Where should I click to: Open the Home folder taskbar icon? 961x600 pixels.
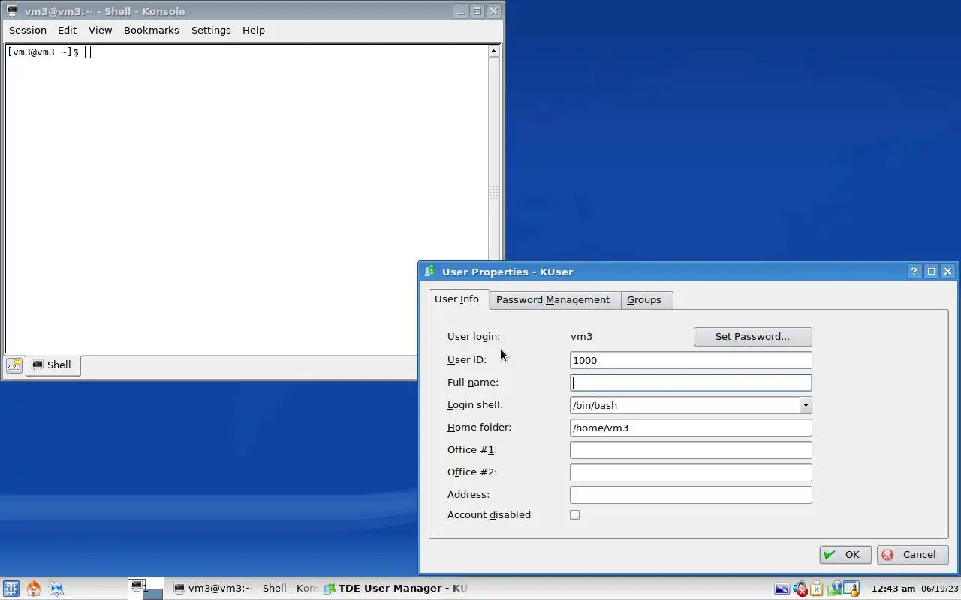[34, 589]
